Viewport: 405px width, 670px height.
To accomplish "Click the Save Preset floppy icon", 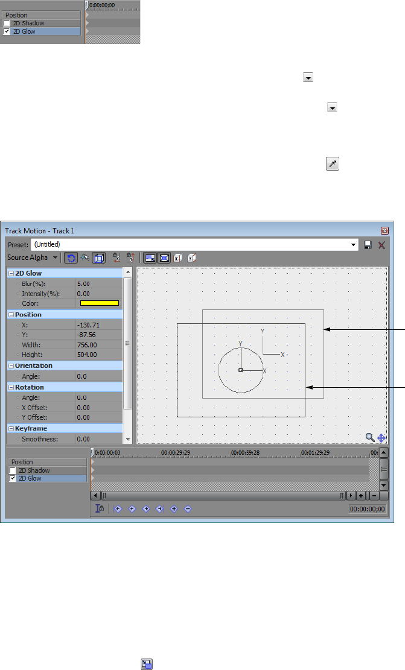I will (x=368, y=245).
